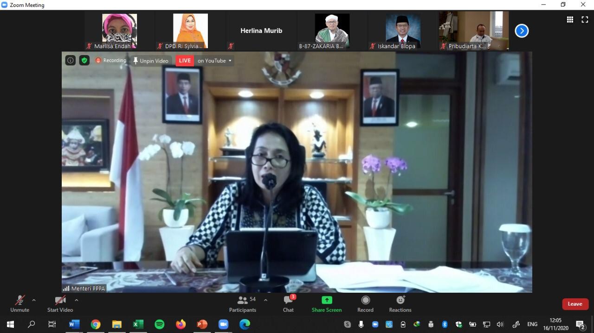Viewport: 594px width, 333px height.
Task: Click the Zoom system tray icon
Action: point(375,324)
